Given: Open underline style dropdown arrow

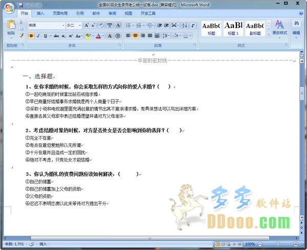Looking at the screenshot, I should pyautogui.click(x=51, y=36).
